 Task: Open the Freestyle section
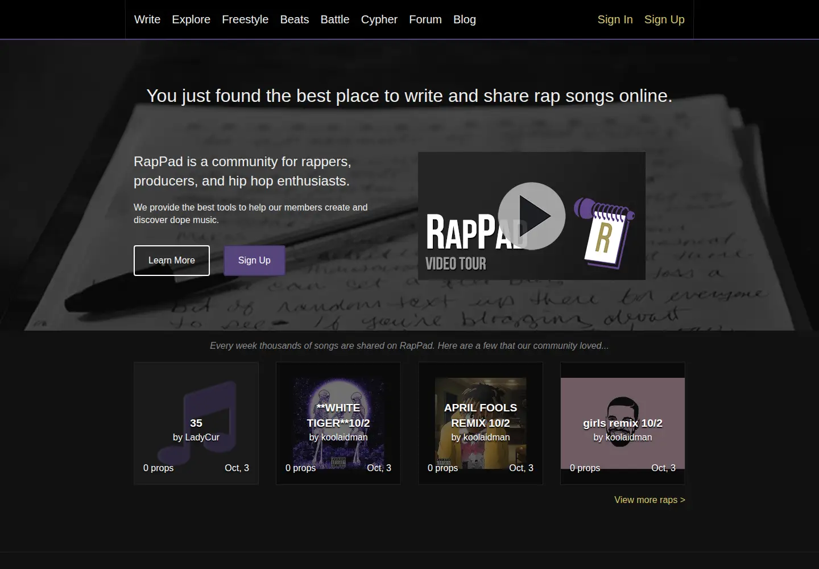point(245,19)
